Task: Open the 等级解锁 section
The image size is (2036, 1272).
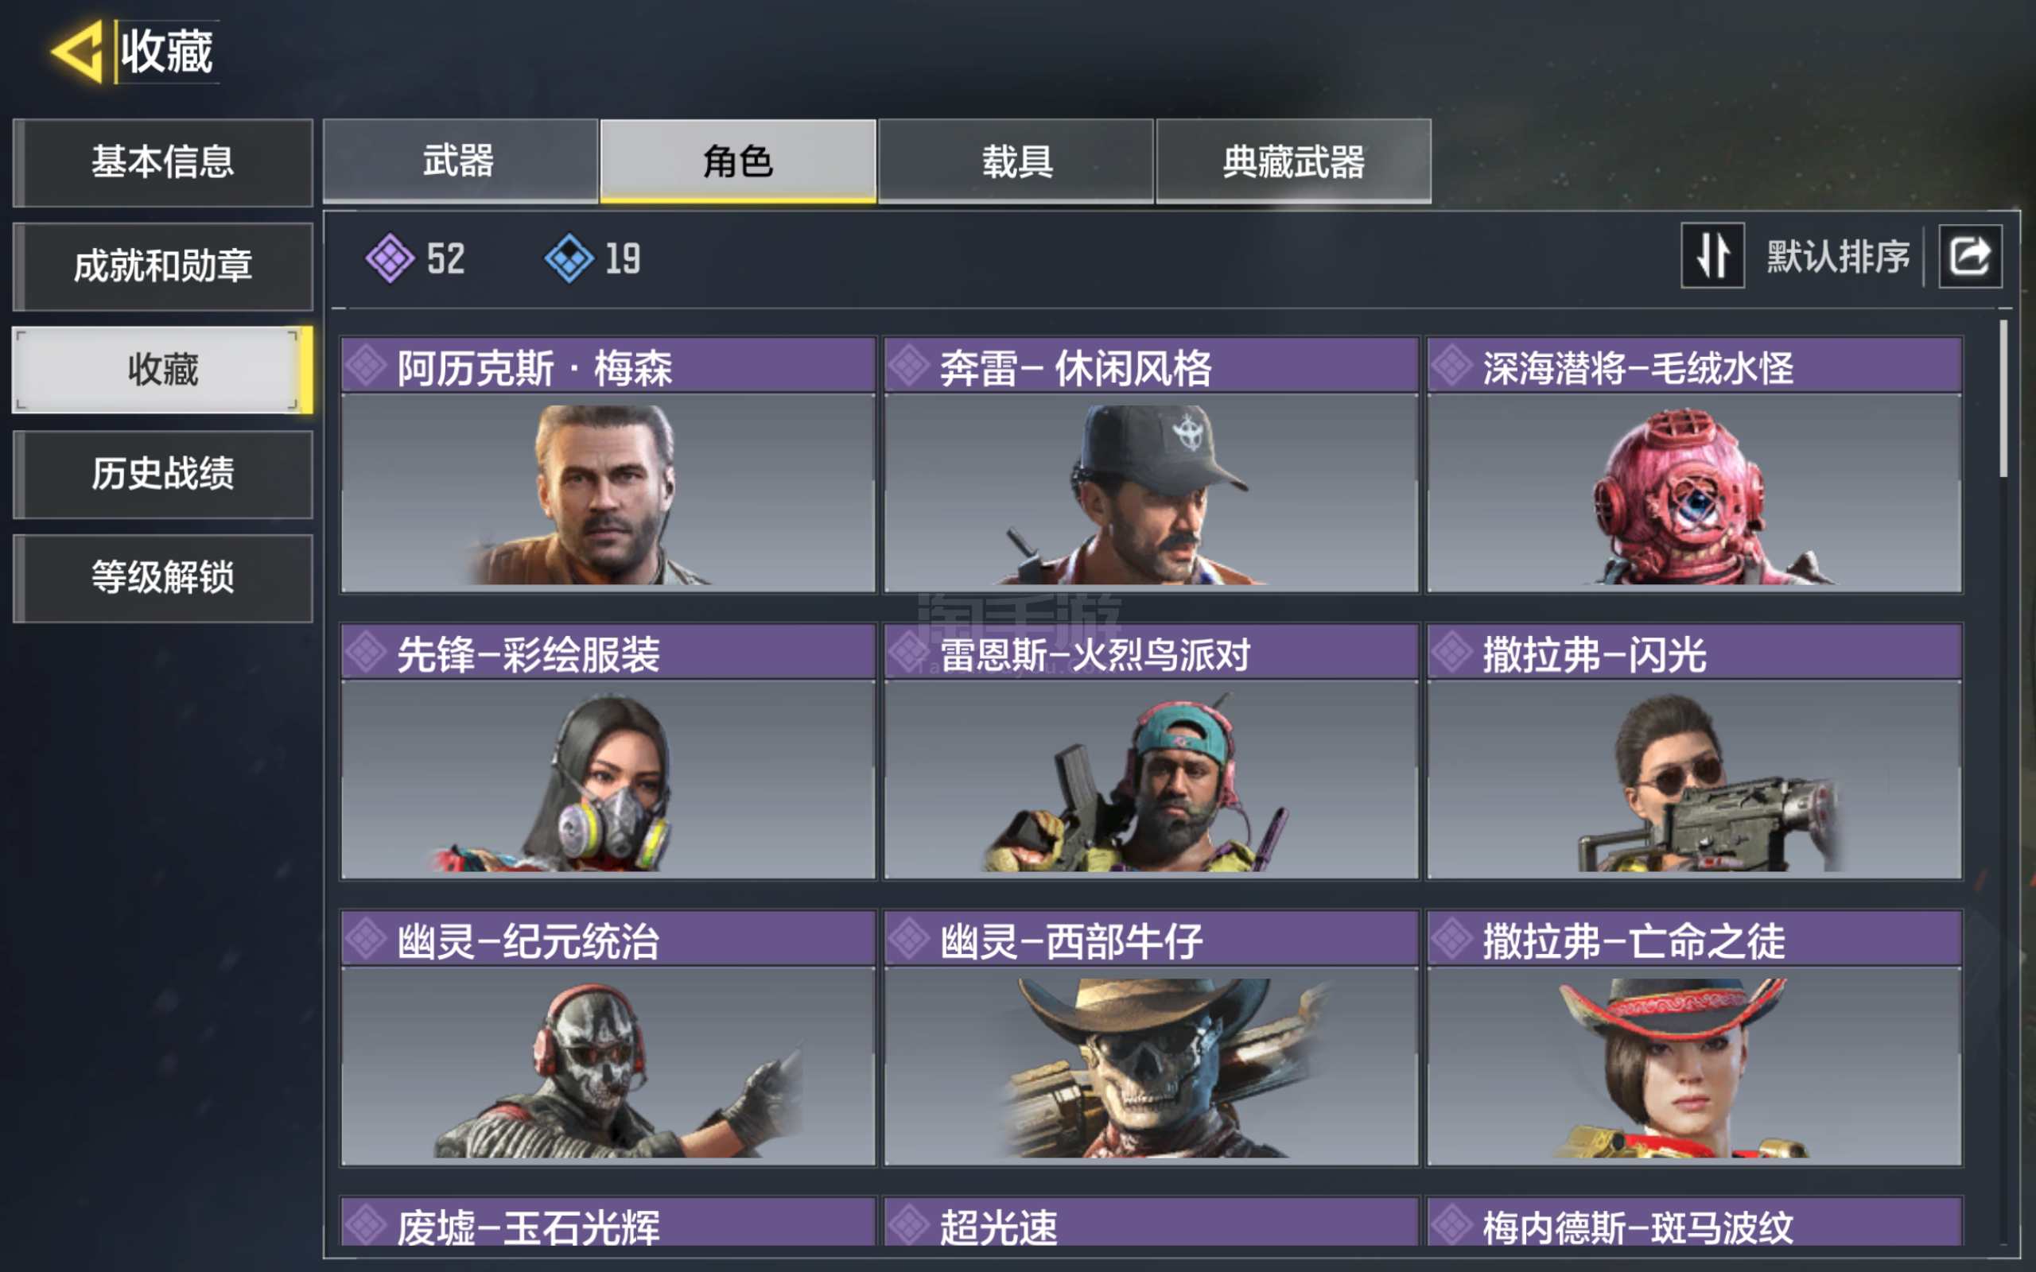Action: [163, 578]
